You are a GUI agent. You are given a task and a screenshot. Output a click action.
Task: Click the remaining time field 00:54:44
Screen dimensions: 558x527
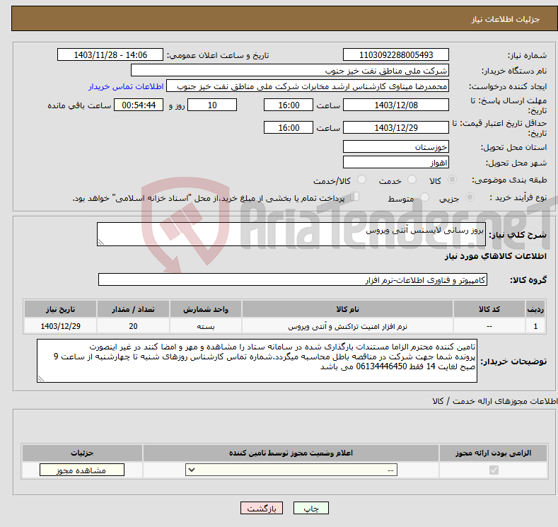click(139, 105)
